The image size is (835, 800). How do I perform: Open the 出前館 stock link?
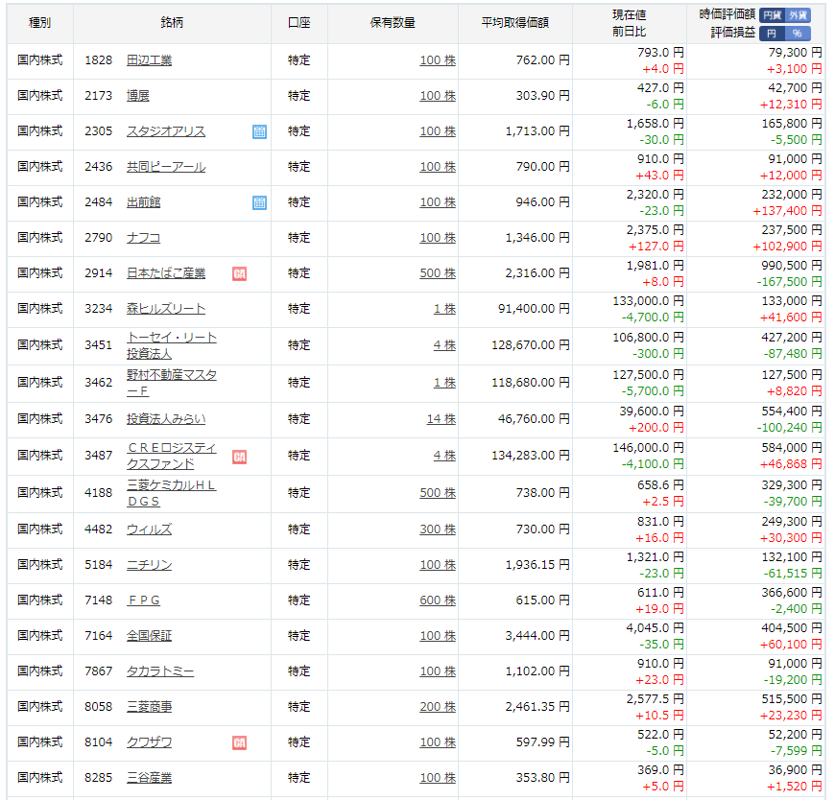(x=144, y=202)
